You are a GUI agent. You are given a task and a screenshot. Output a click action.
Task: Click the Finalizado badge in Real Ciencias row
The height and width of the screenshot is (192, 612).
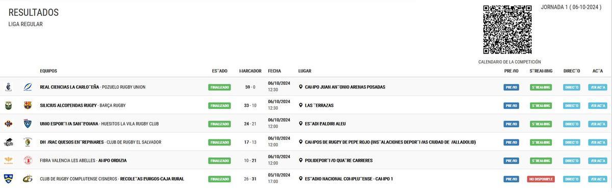(x=220, y=87)
